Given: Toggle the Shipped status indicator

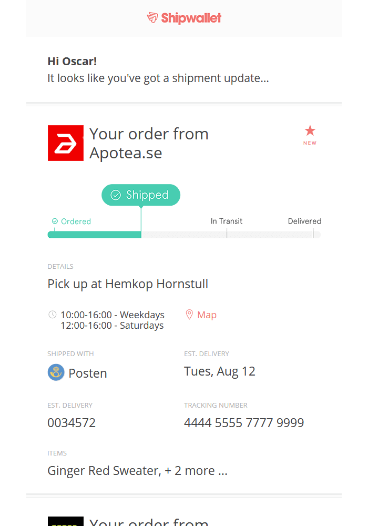Looking at the screenshot, I should pos(141,195).
